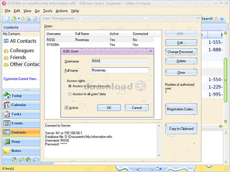Click the green up arrow above contacts scrollbar
The image size is (230, 172).
[x=225, y=33]
